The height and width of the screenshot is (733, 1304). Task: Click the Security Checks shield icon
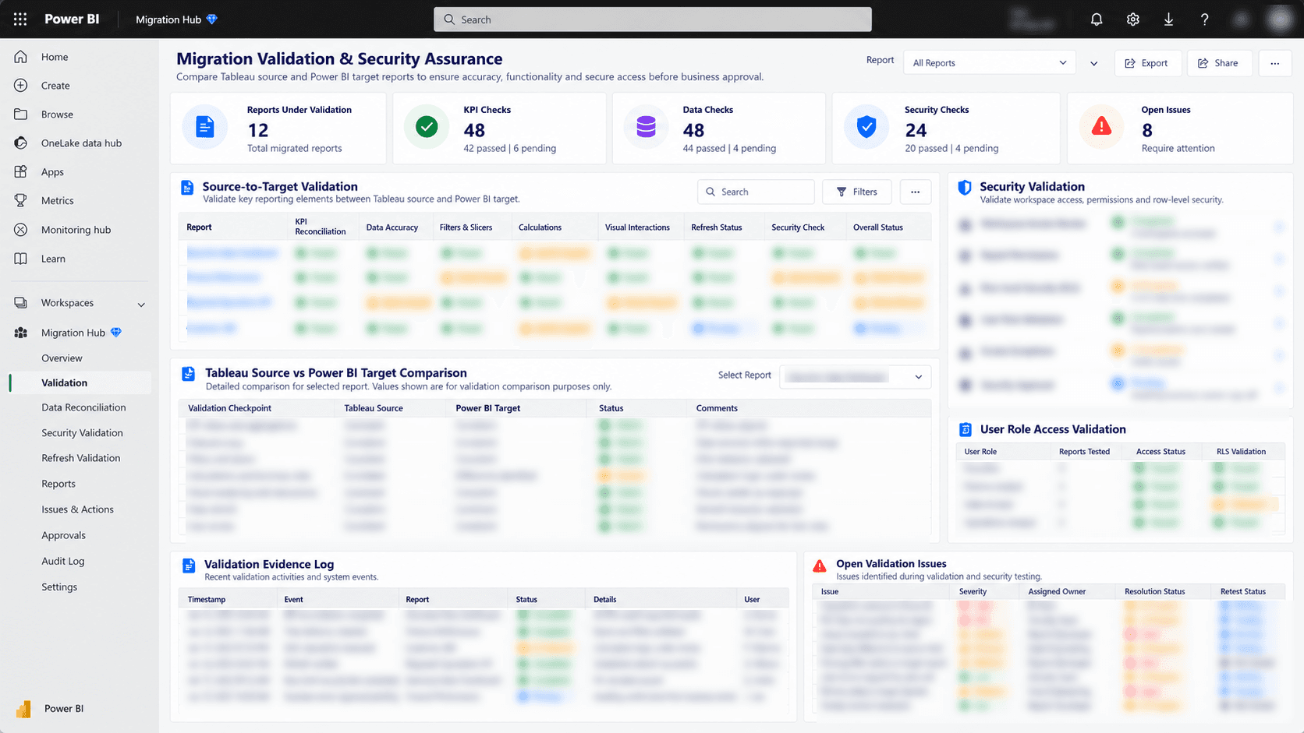point(866,126)
